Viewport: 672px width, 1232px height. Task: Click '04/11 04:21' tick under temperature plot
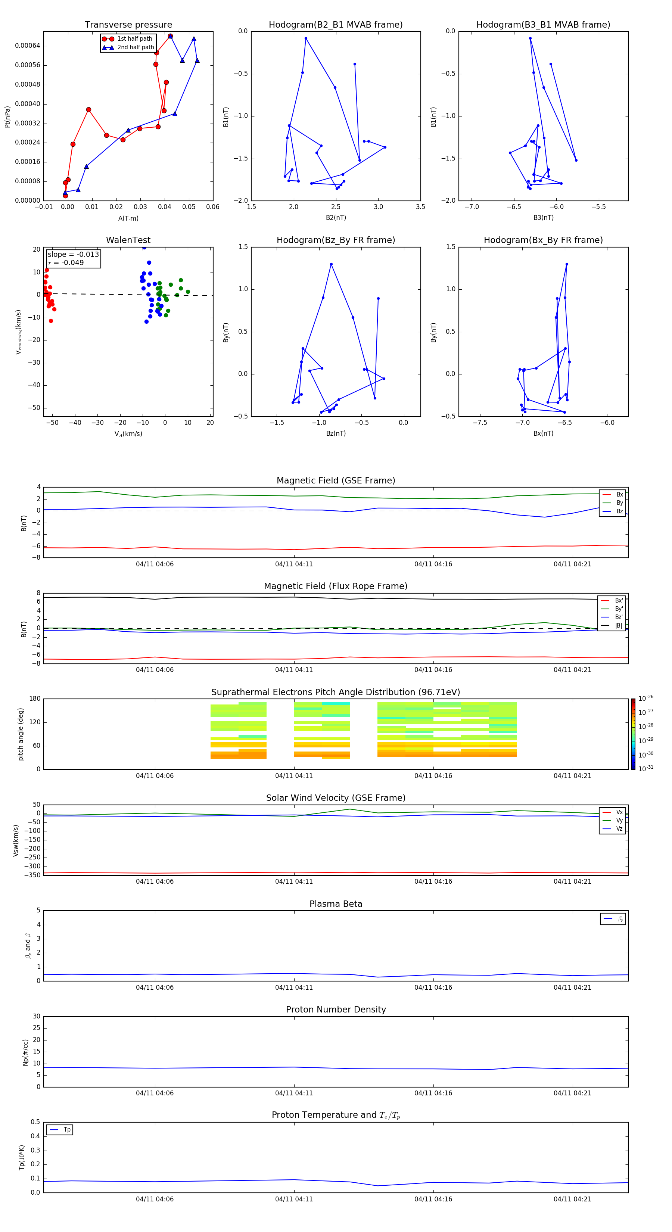point(573,1199)
